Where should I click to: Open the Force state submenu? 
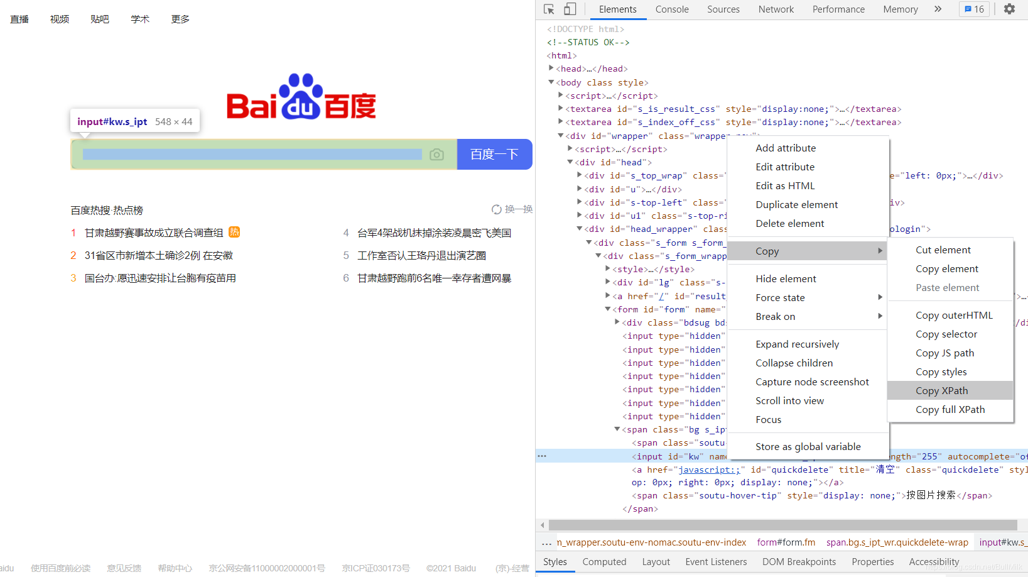(808, 297)
